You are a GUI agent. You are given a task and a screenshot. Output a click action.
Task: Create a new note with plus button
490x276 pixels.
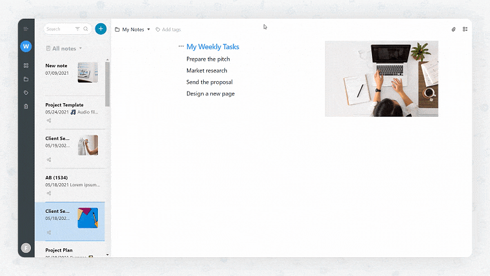101,29
